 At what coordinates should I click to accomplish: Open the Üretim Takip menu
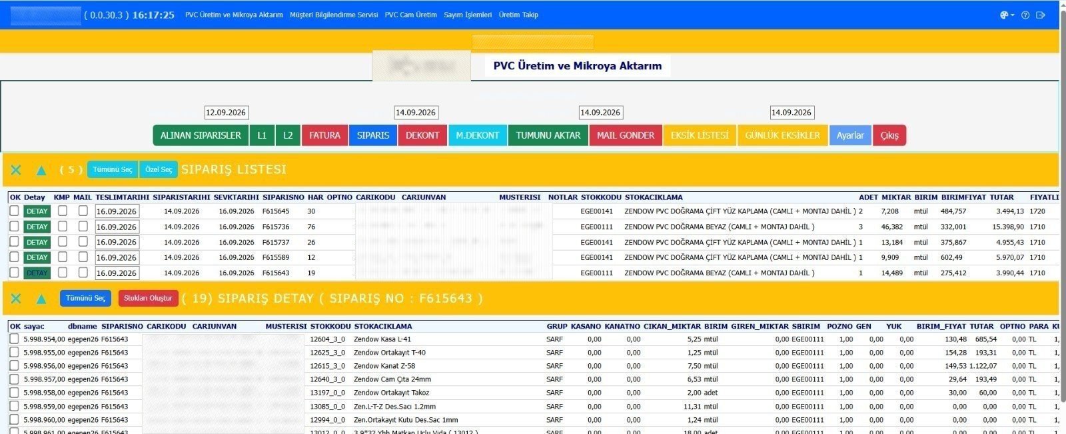(x=518, y=15)
